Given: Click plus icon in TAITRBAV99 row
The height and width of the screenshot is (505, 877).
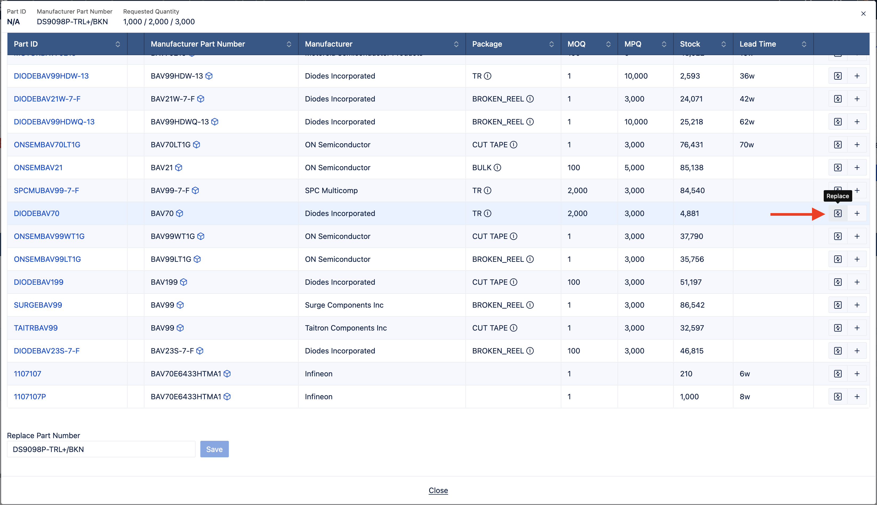Looking at the screenshot, I should click(857, 328).
